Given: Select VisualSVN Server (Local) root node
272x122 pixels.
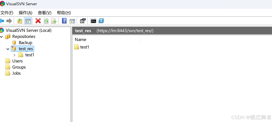Looking at the screenshot, I should [29, 30].
